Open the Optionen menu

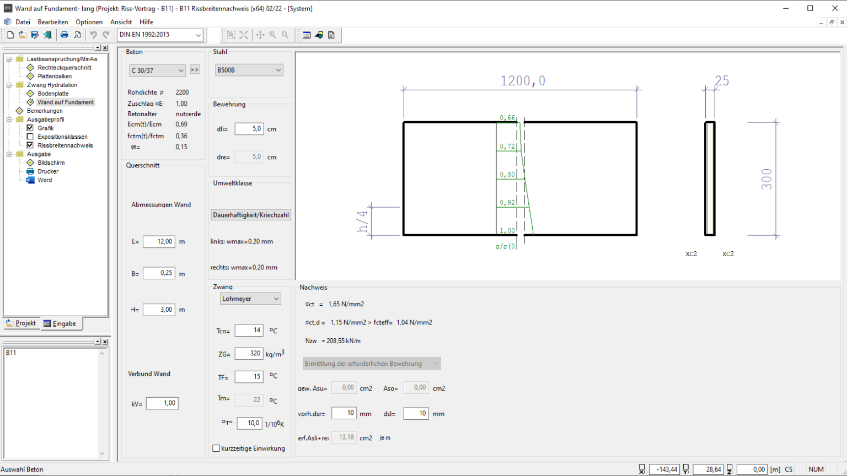pos(89,22)
